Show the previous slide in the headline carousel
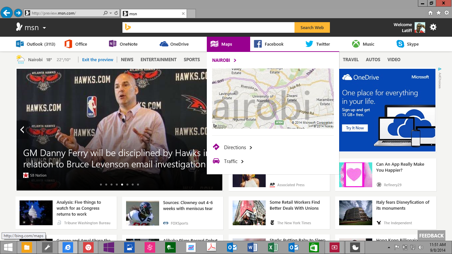 pyautogui.click(x=22, y=130)
